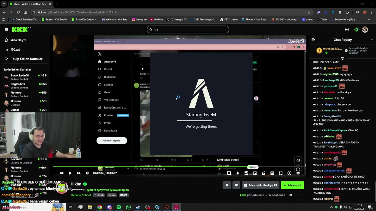
Task: Click username Bone_AizeNN in chat
Action: [x=332, y=116]
